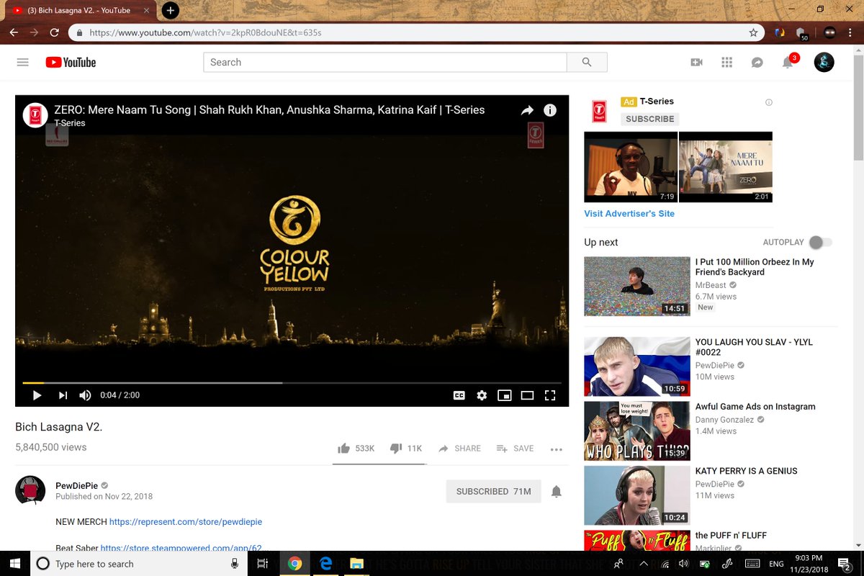Skip to next video
864x576 pixels.
63,395
